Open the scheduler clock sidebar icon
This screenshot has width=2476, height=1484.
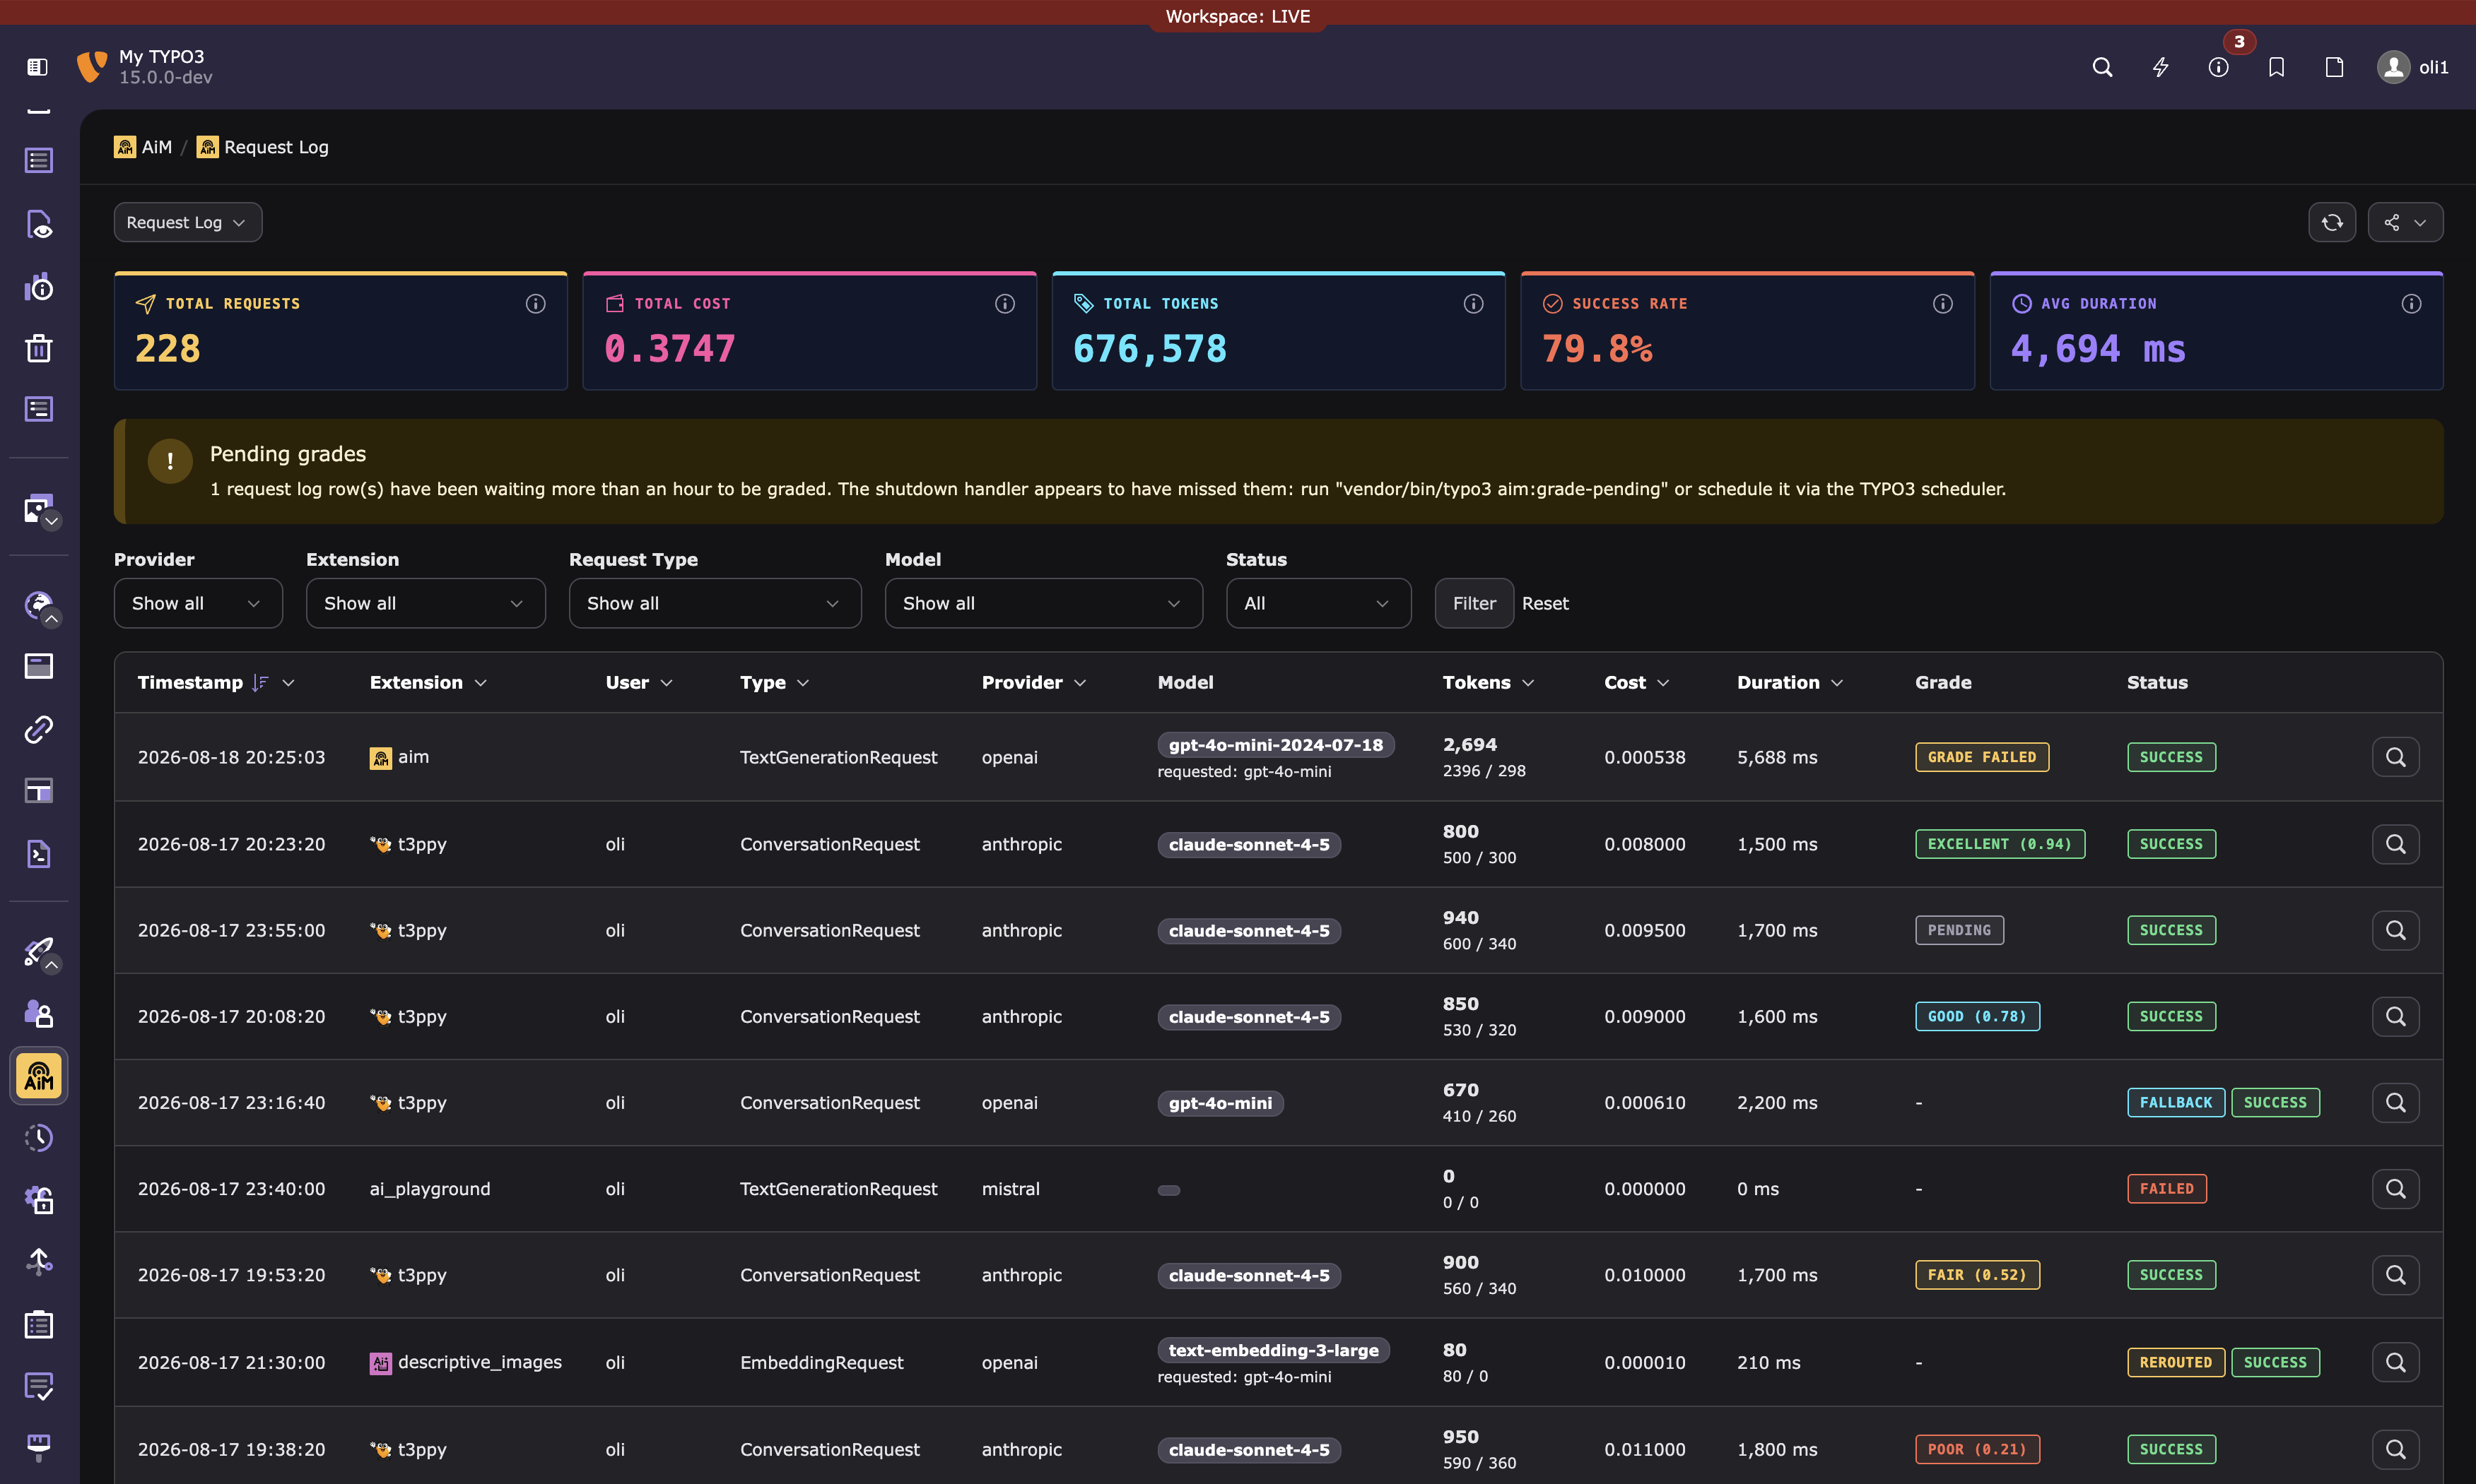[x=39, y=1137]
